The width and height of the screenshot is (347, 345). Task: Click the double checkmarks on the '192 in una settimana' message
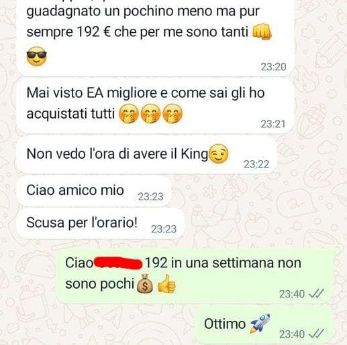[x=316, y=294]
